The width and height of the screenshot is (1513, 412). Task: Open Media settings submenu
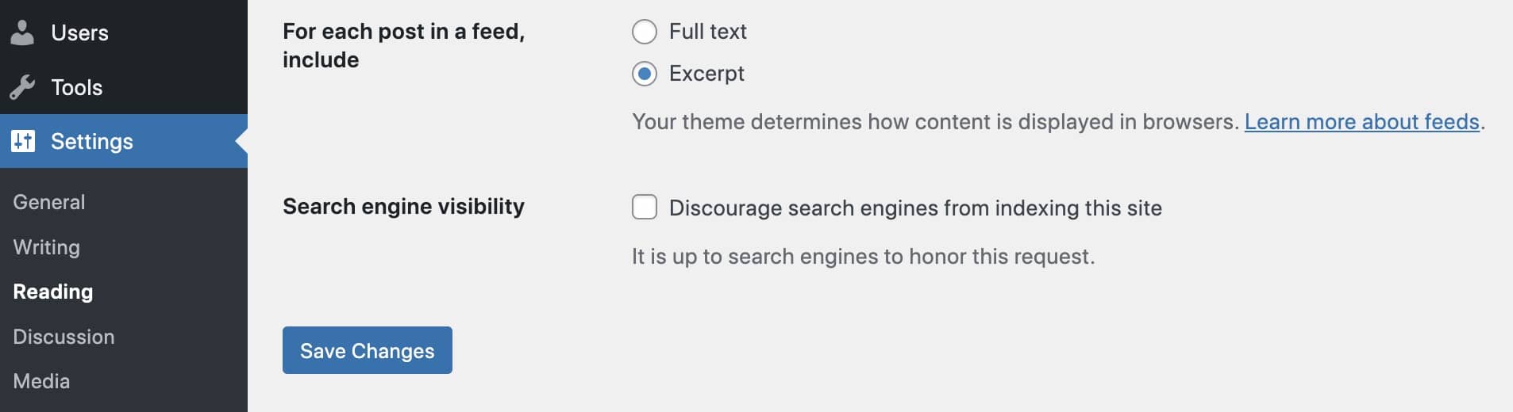pyautogui.click(x=41, y=381)
